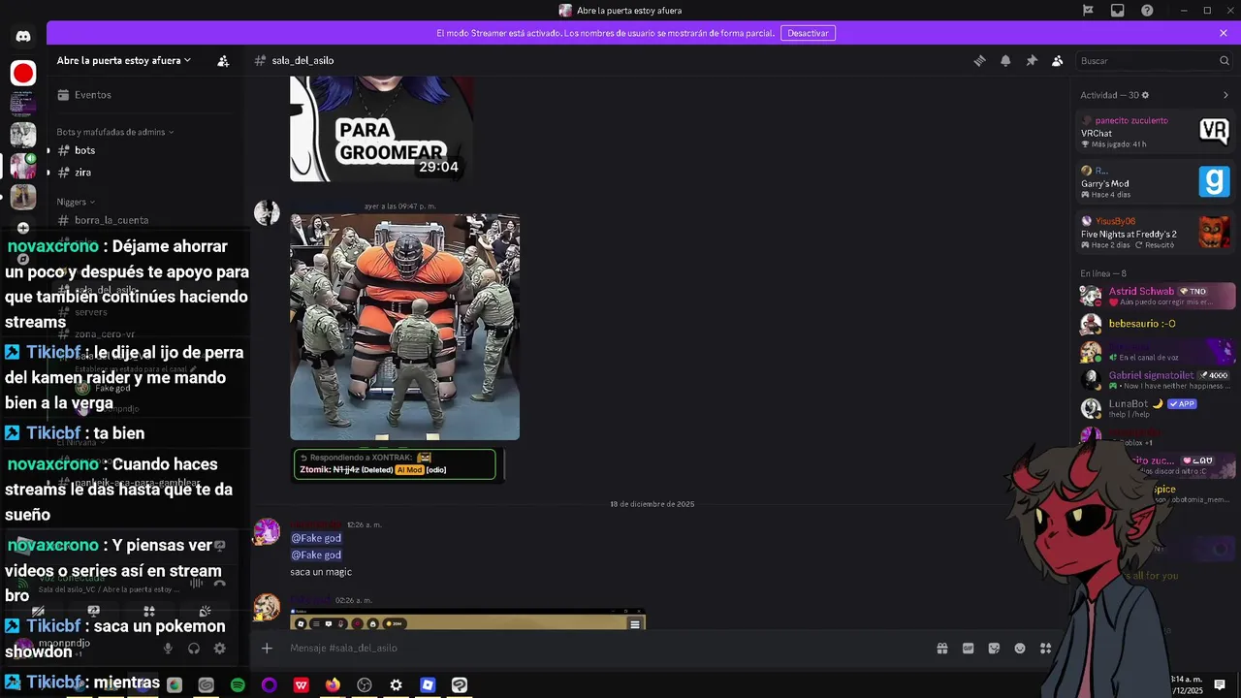
Task: Open soundboard in voice controls
Action: coord(205,611)
